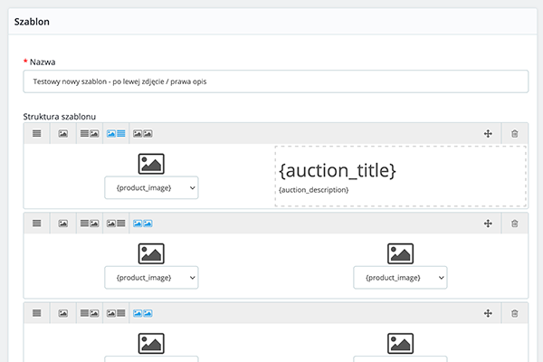
Task: Choose text-left image-right layout in first row
Action: 90,133
